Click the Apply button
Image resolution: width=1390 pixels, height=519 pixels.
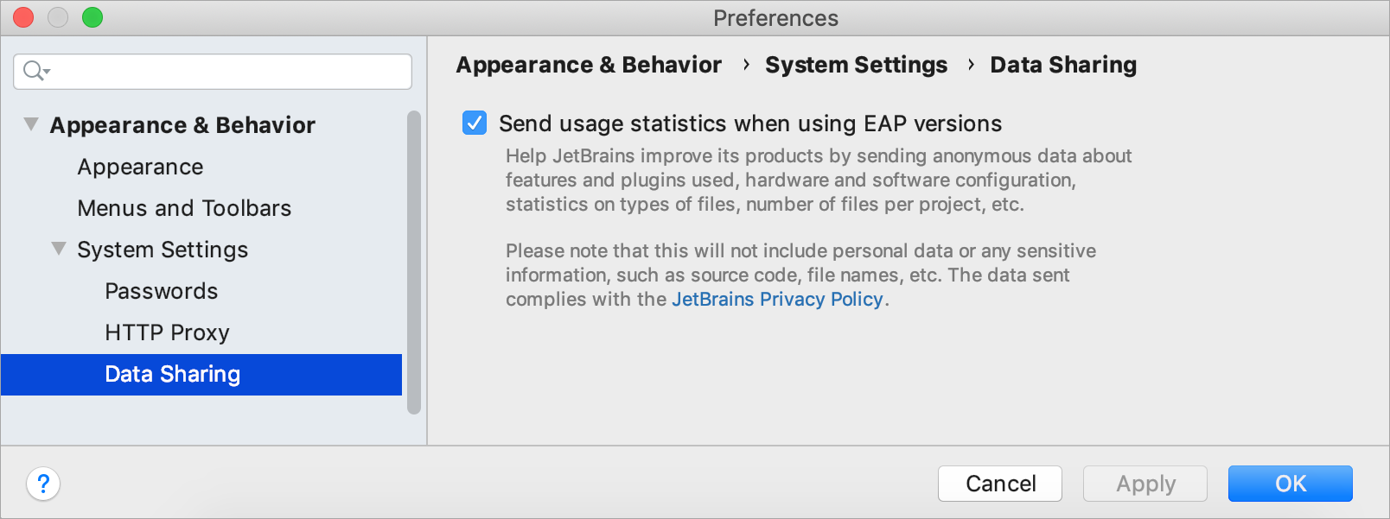[1145, 484]
